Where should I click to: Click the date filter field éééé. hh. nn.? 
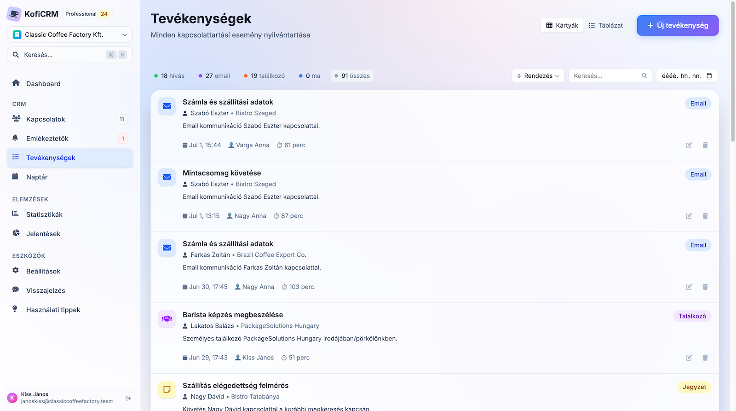[x=687, y=76]
